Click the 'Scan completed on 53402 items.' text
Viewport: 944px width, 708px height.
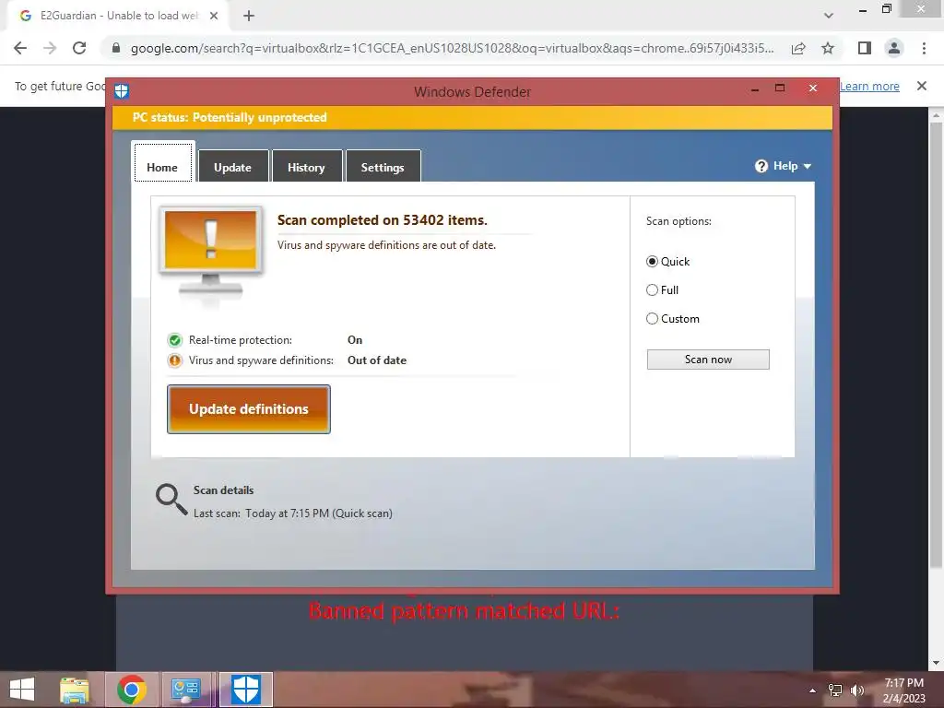tap(383, 220)
